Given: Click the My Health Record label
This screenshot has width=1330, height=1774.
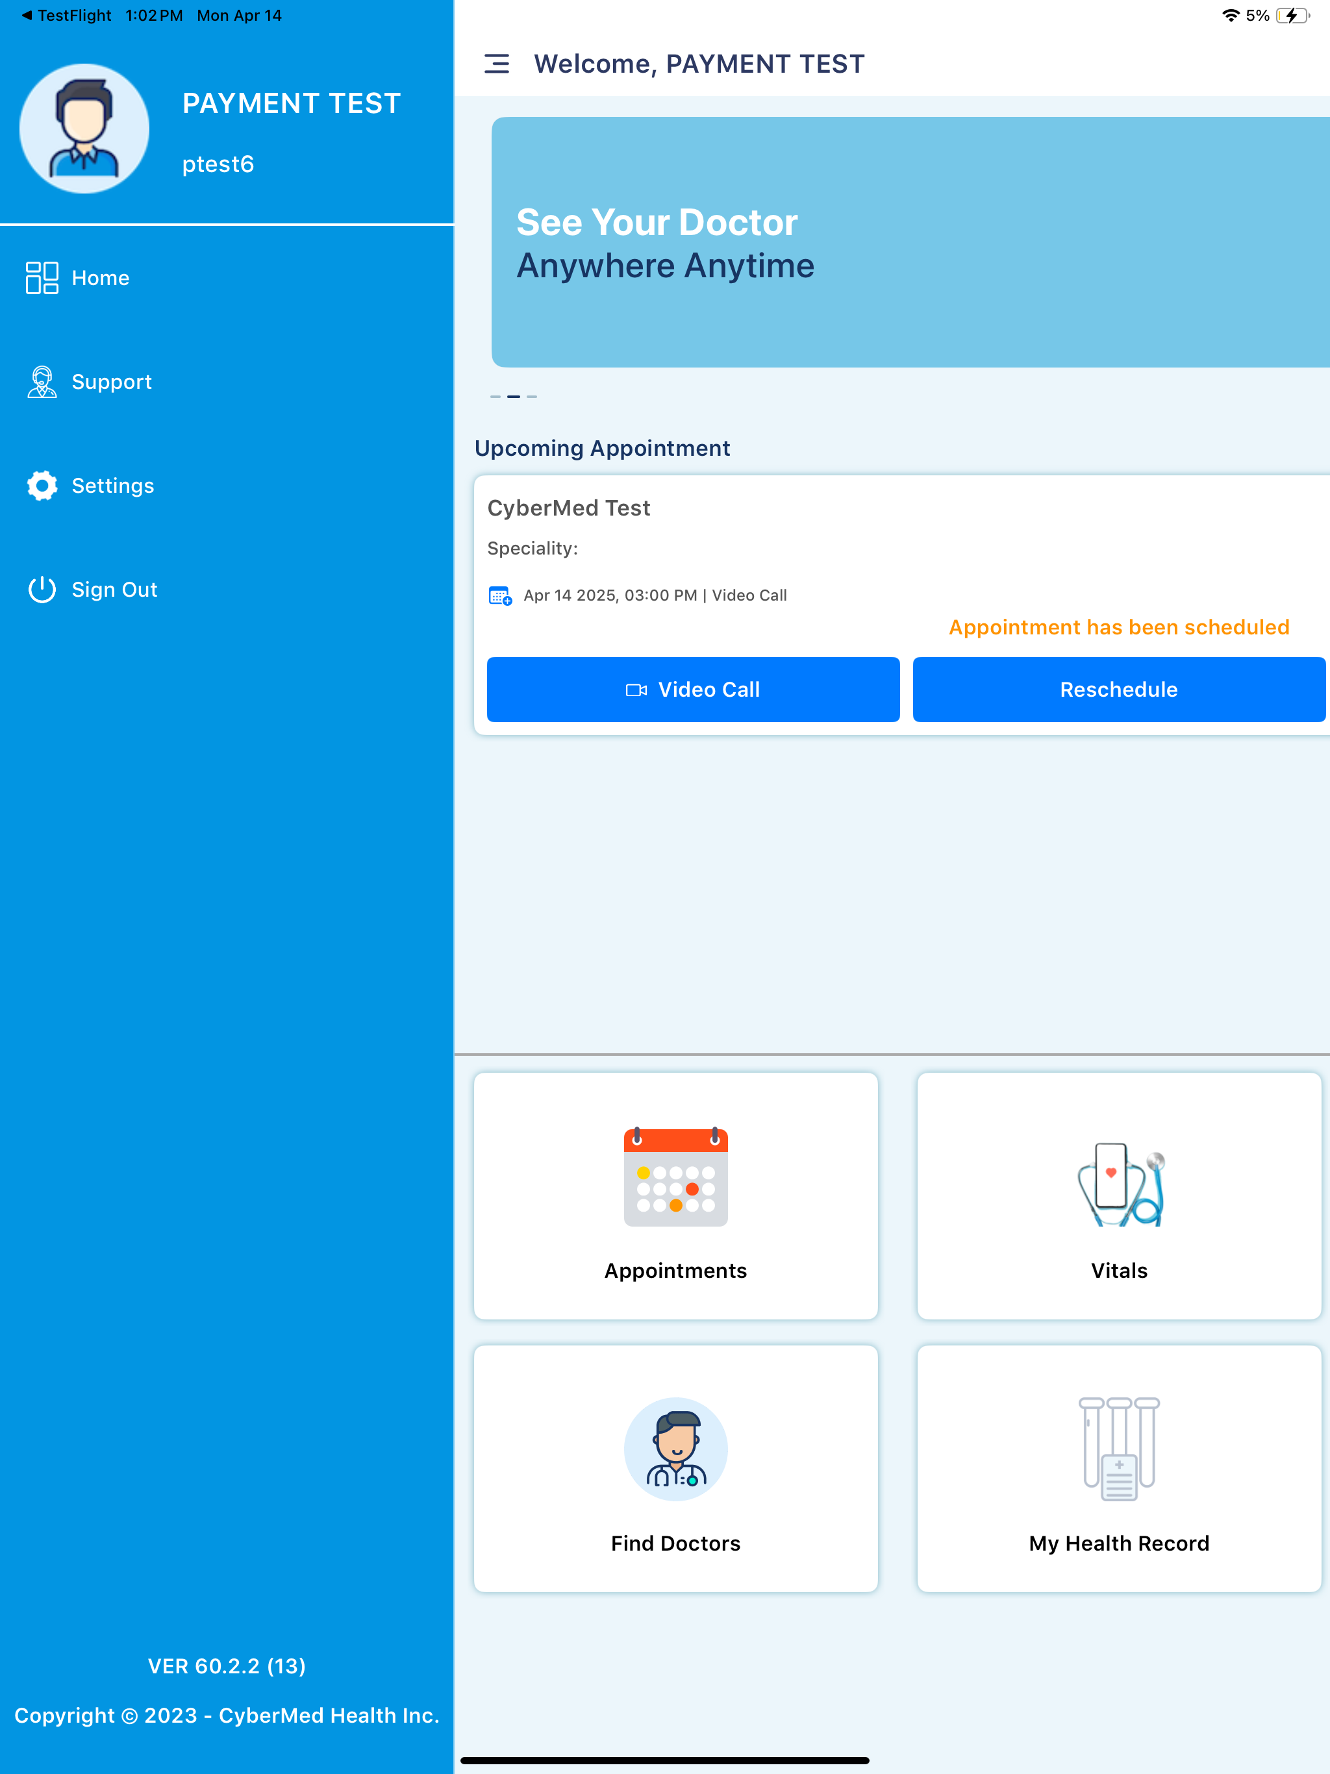Looking at the screenshot, I should 1119,1543.
